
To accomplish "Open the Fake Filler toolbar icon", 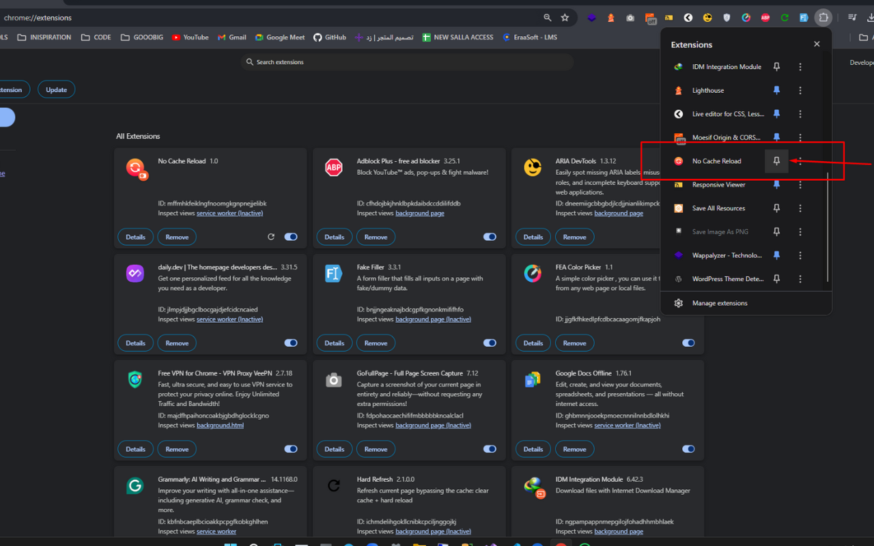I will [x=804, y=18].
